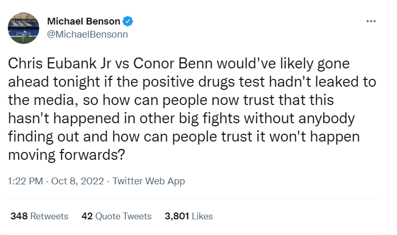397x235 pixels.
Task: Click the blue verified checkmark badge
Action: click(128, 21)
